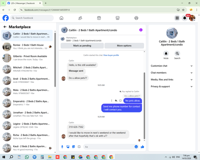Screen dimensions: 200x160
Task: Click More options button
Action: click(x=124, y=46)
